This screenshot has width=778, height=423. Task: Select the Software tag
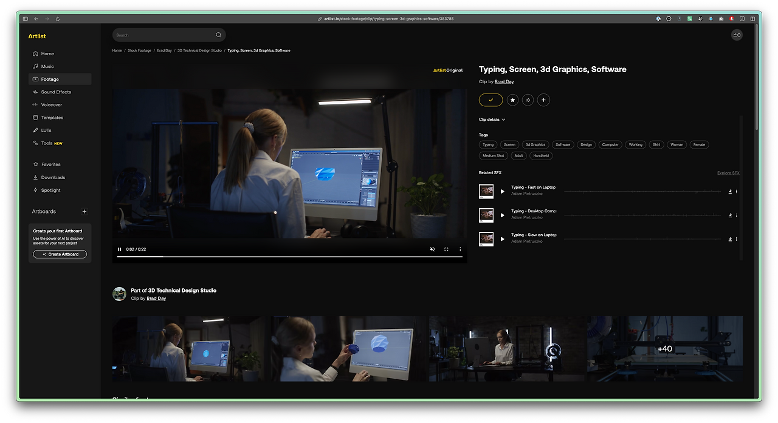[x=563, y=144]
